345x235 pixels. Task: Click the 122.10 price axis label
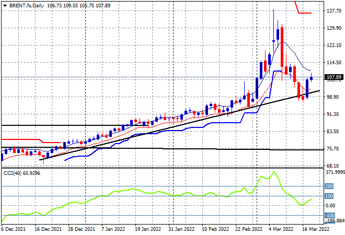pos(333,45)
